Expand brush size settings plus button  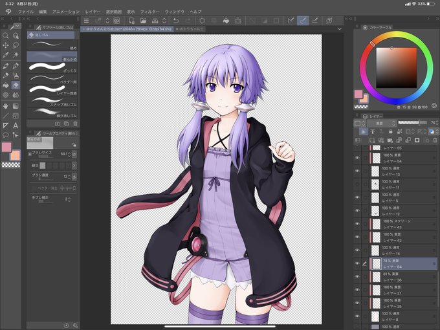[30, 154]
